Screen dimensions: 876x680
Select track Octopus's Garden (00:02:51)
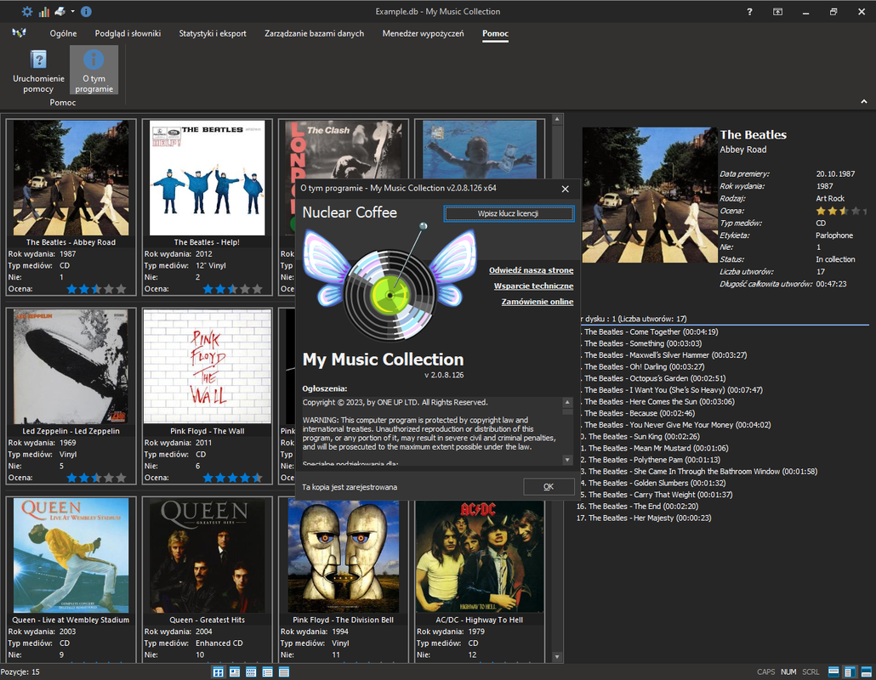click(655, 378)
